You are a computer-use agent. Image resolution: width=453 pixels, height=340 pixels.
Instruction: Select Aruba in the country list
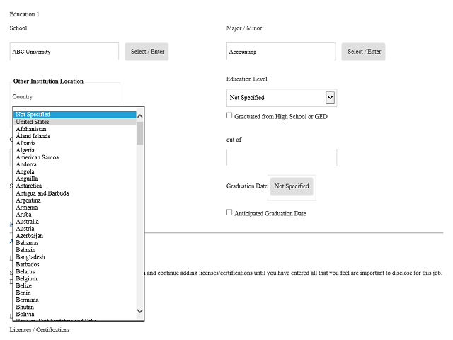click(x=75, y=215)
